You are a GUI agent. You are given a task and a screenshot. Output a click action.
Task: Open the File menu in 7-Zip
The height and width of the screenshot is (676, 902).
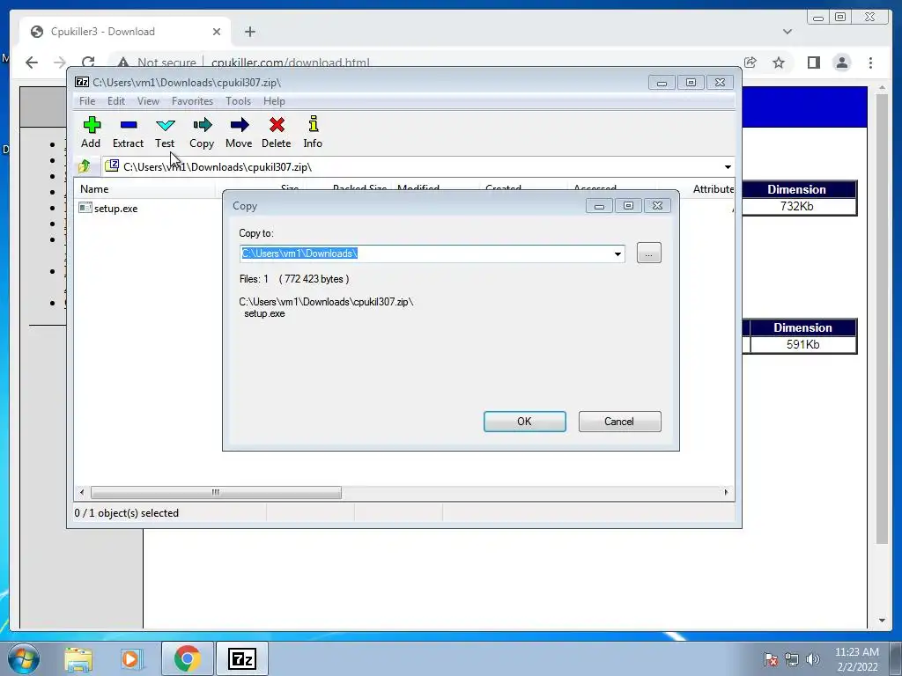pos(87,101)
